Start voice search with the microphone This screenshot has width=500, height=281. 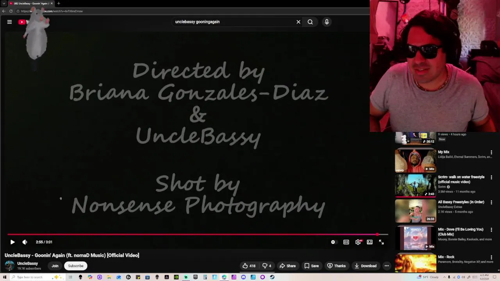327,22
